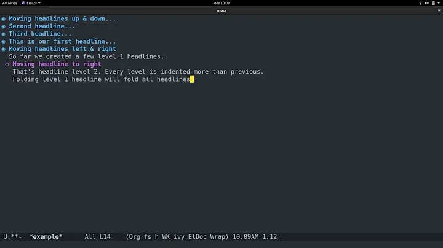Viewport: 443px width, 248px height.
Task: Open the system menu dropdown arrow
Action: [439, 3]
